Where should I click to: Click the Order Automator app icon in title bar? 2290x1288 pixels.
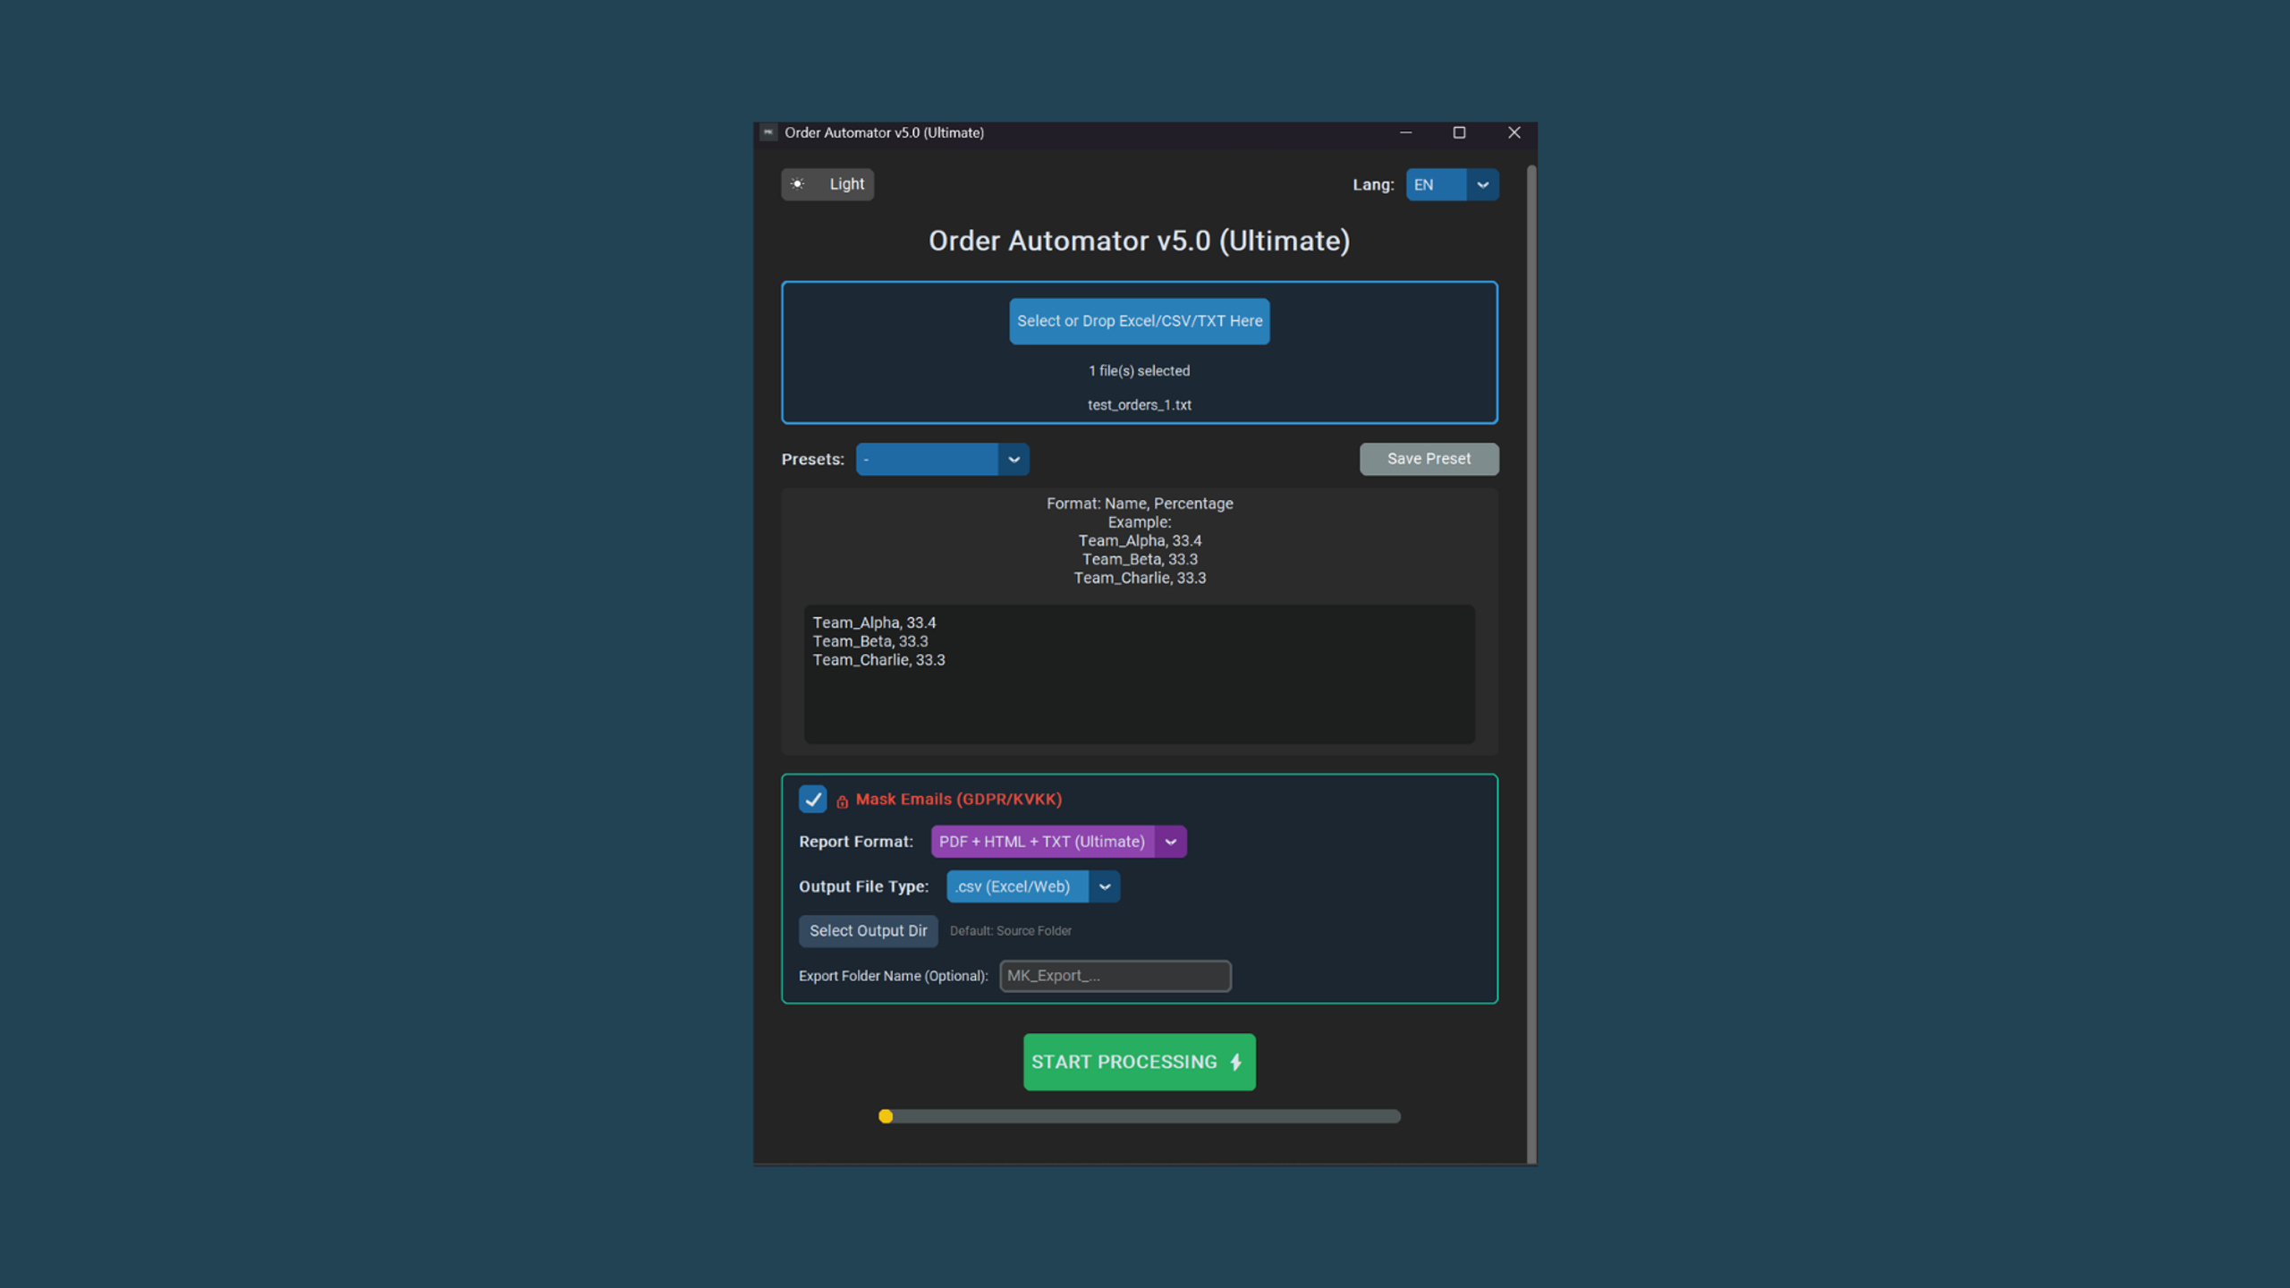pyautogui.click(x=768, y=132)
